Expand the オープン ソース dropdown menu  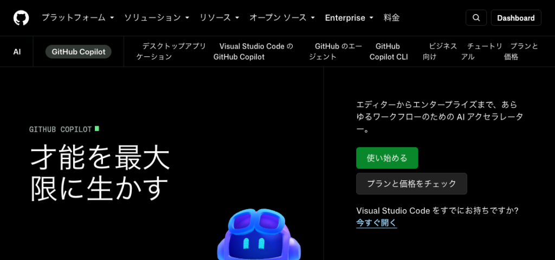pos(282,18)
